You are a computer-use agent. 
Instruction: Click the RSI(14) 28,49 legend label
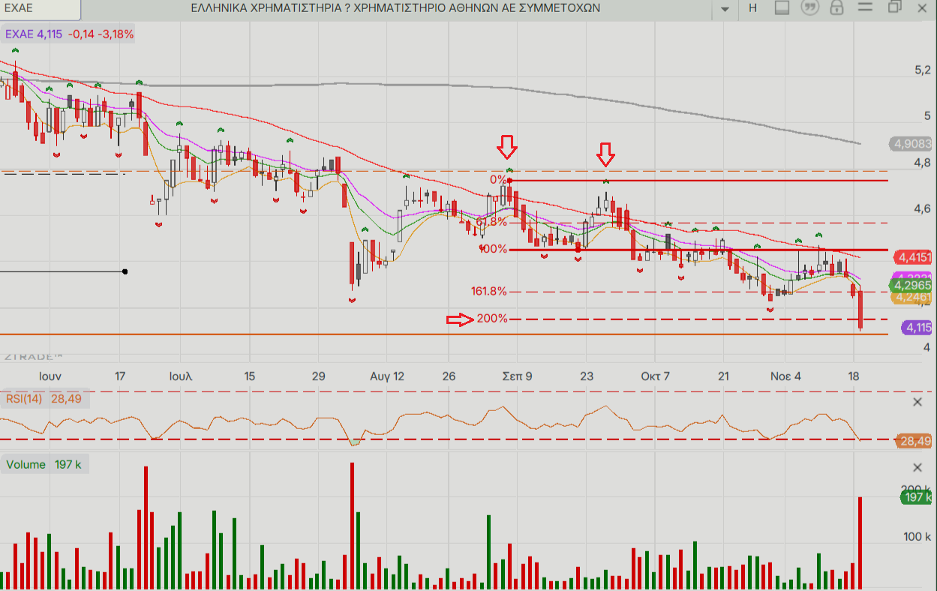click(x=44, y=398)
